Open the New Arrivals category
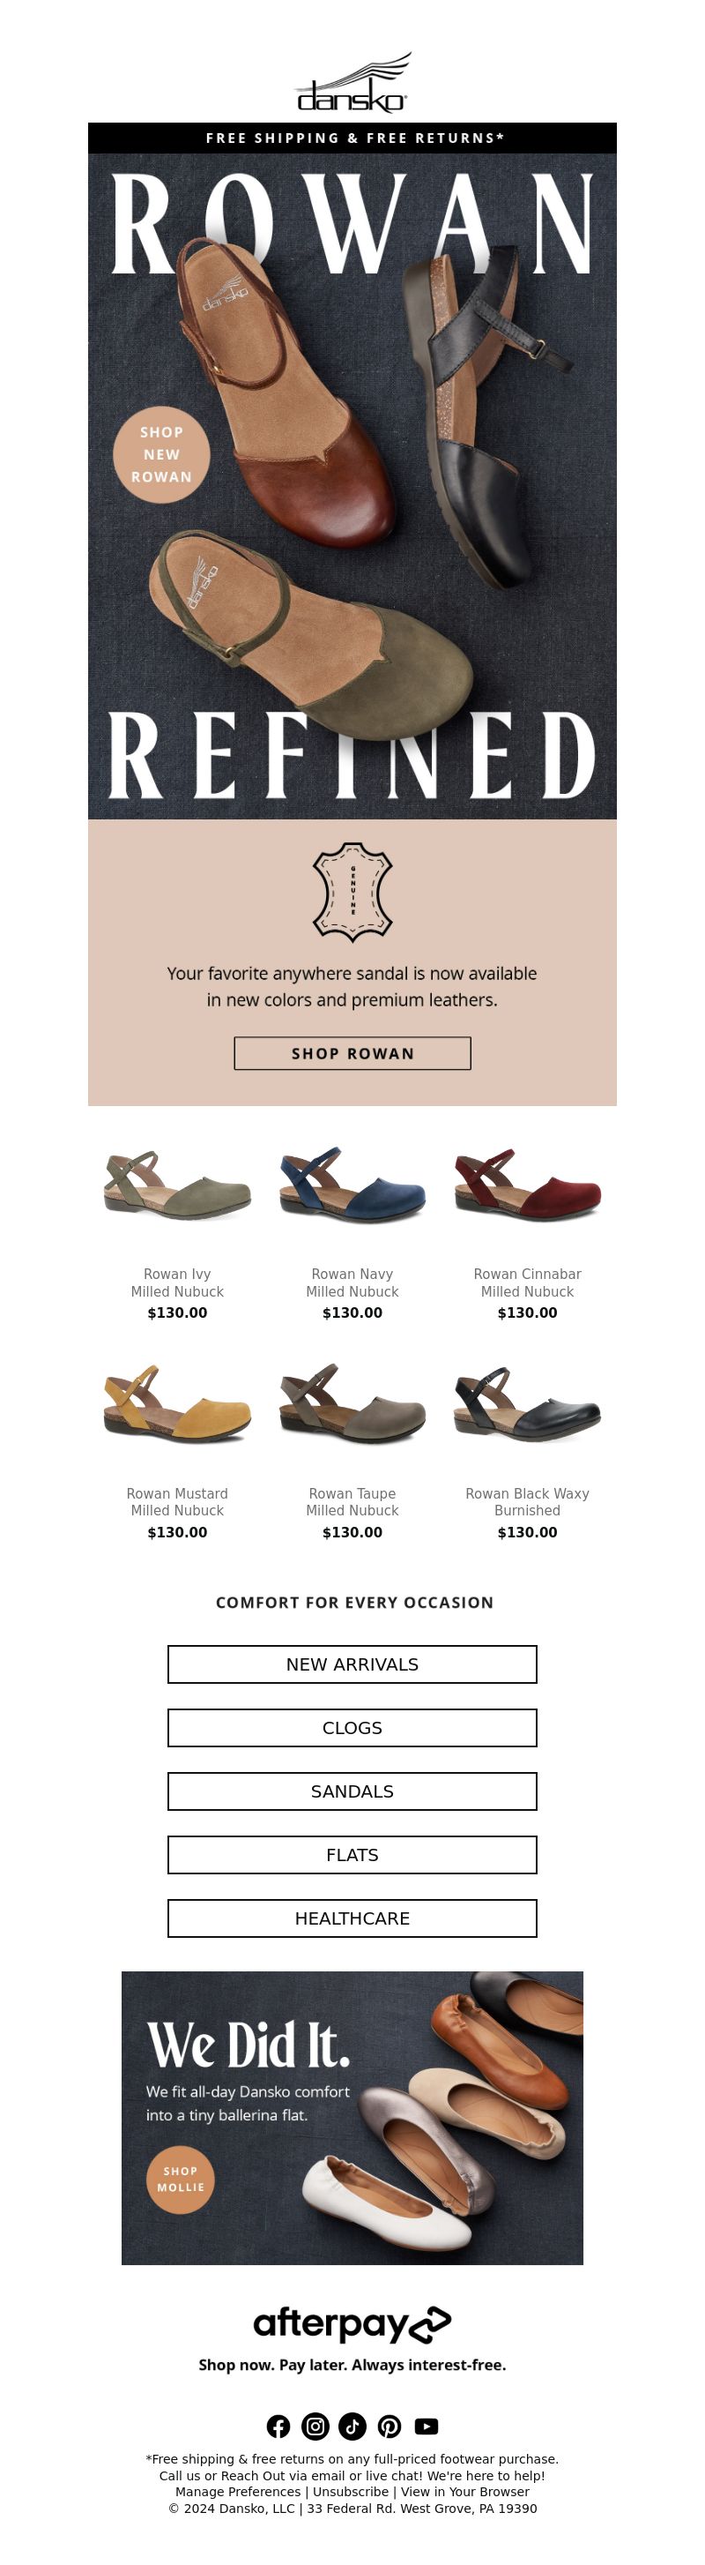The image size is (705, 2565). 352,1664
